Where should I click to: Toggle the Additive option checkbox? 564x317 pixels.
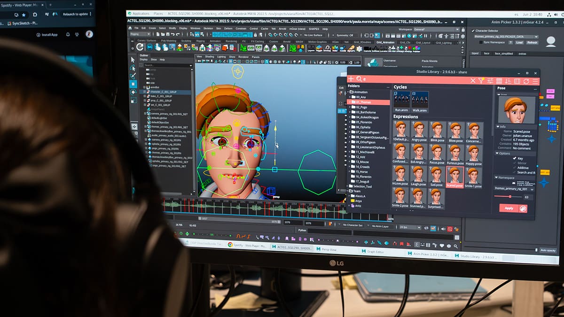coord(514,168)
